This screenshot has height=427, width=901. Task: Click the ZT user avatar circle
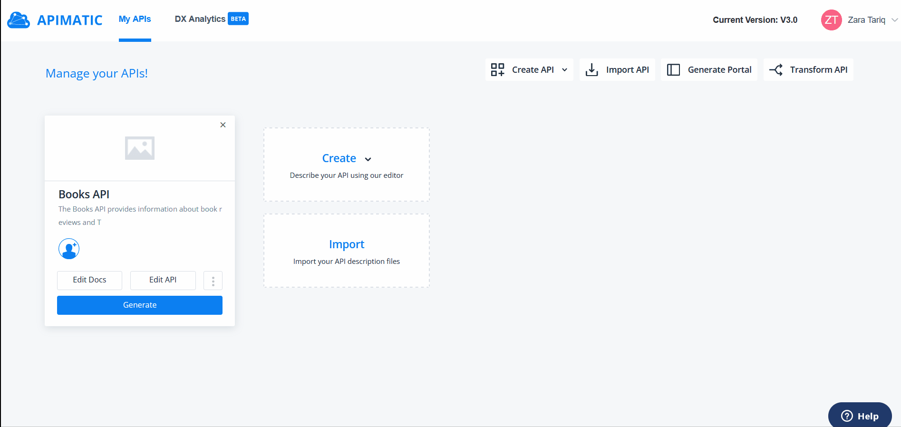pyautogui.click(x=831, y=20)
